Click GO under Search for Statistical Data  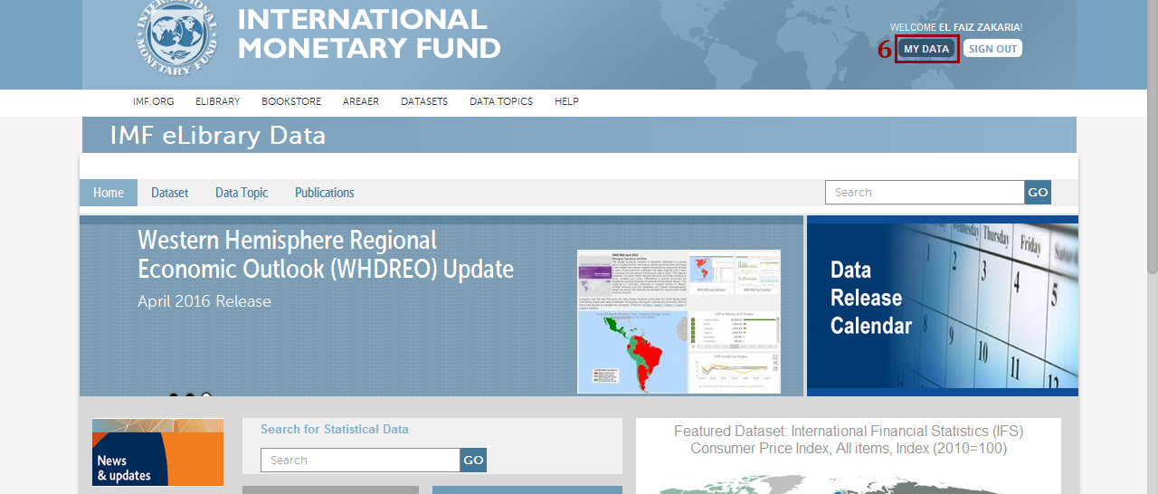click(x=473, y=460)
